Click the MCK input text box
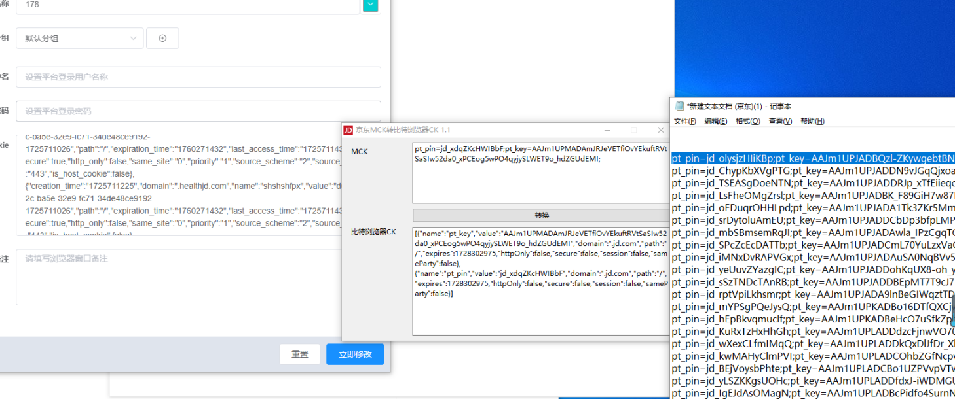Image resolution: width=955 pixels, height=399 pixels. point(540,172)
